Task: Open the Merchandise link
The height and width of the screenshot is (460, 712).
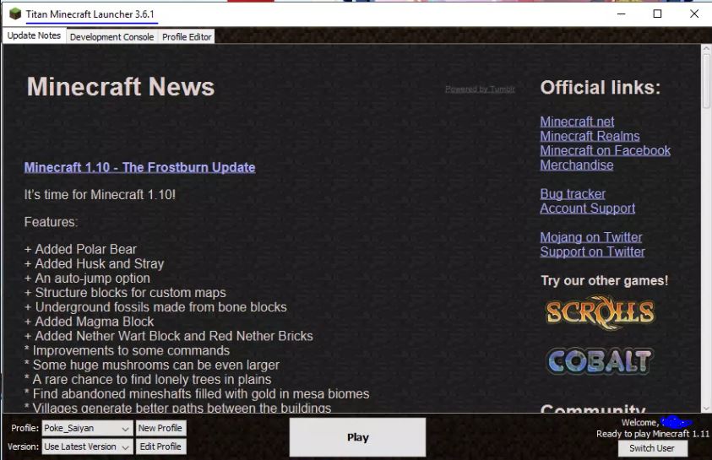Action: (x=577, y=165)
